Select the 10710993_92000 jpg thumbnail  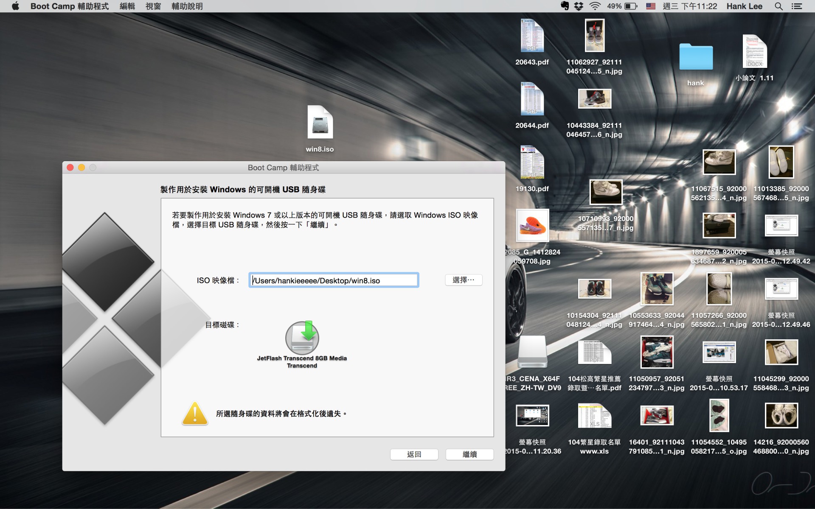point(606,192)
